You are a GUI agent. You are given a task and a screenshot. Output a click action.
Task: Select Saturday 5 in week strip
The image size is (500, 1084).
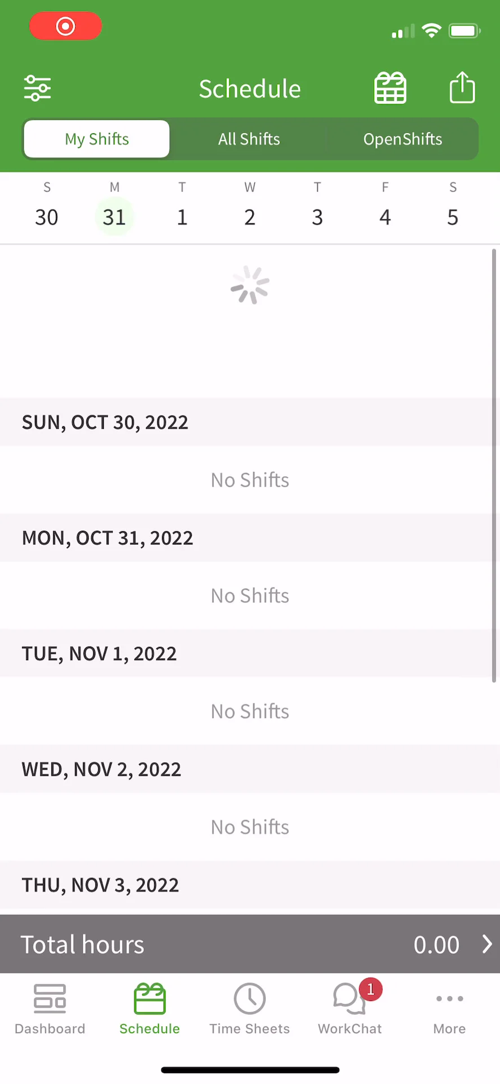[453, 217]
